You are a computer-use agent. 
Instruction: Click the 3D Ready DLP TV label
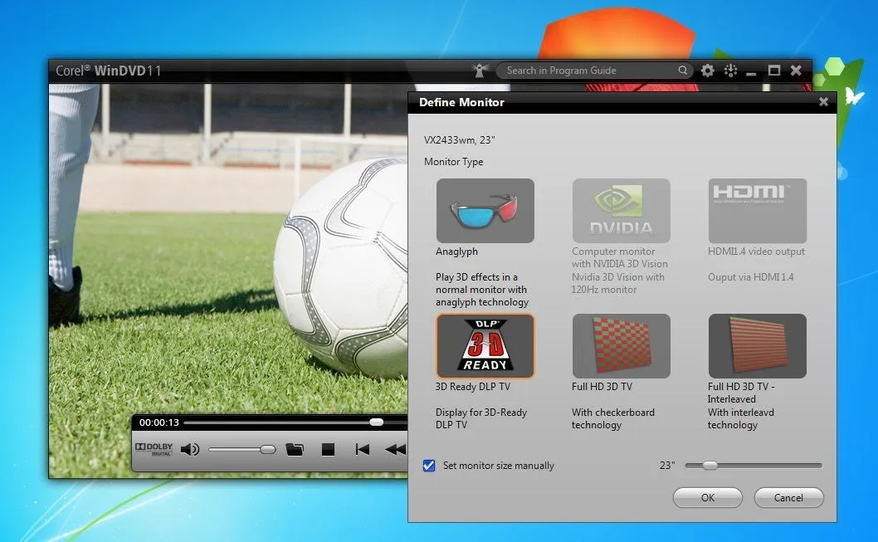coord(473,386)
